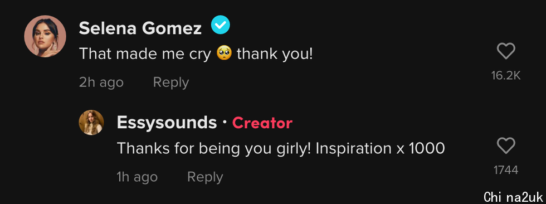Click the "Inspiration x 1000" phrase
The width and height of the screenshot is (546, 204).
[x=380, y=149]
